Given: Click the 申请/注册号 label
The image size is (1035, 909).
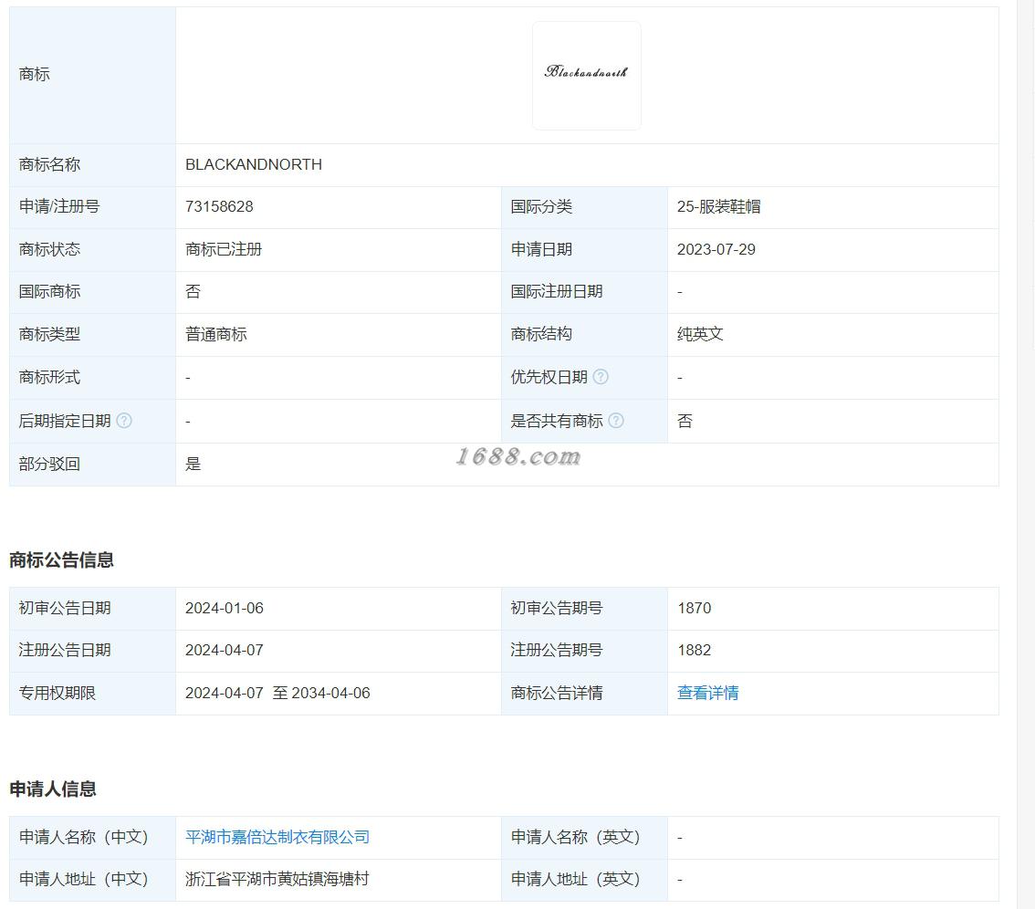Looking at the screenshot, I should tap(59, 206).
